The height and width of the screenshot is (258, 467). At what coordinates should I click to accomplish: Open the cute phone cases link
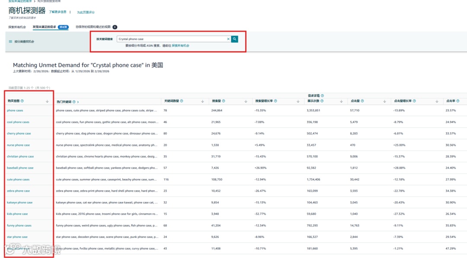coord(18,179)
